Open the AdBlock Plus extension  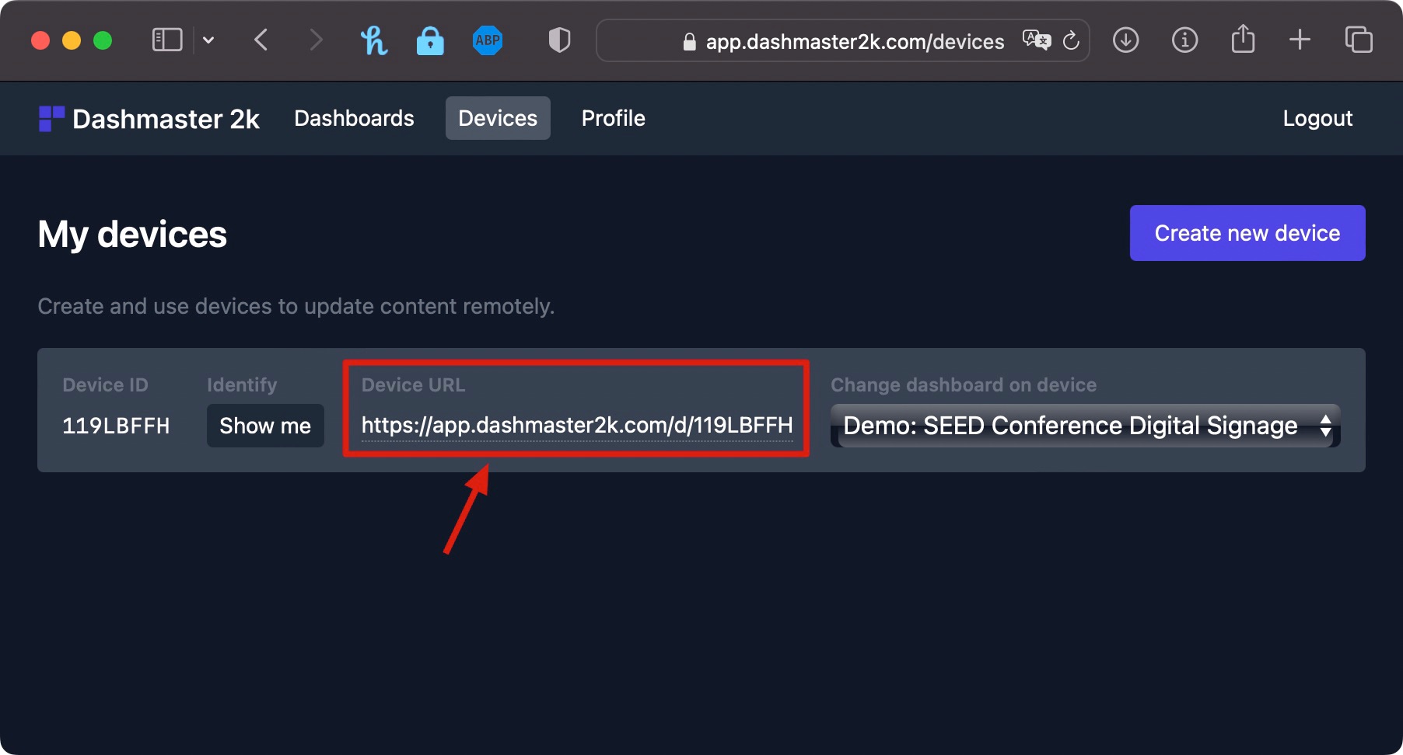487,40
